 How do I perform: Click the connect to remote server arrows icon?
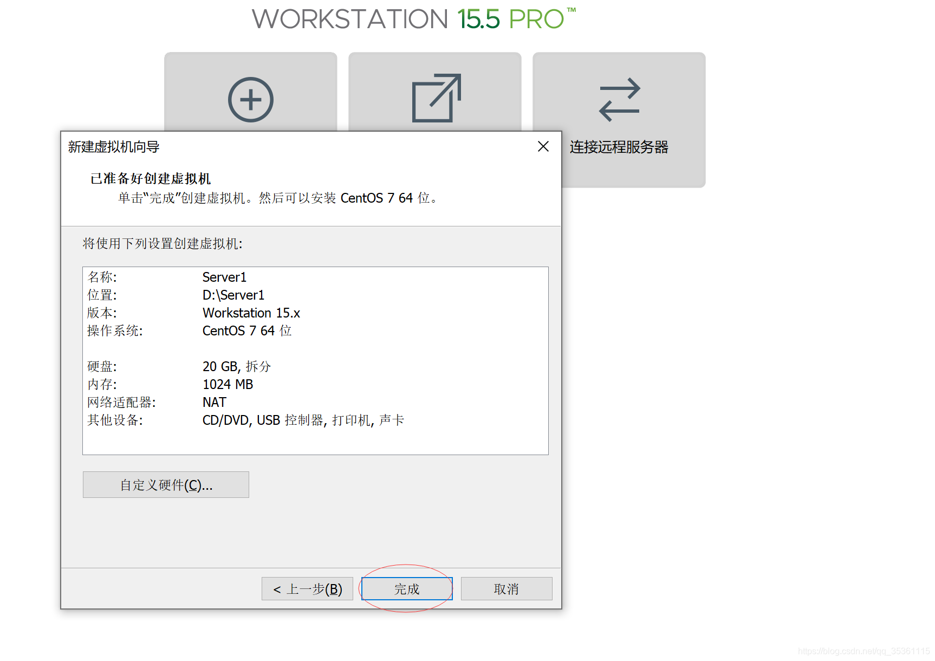619,100
